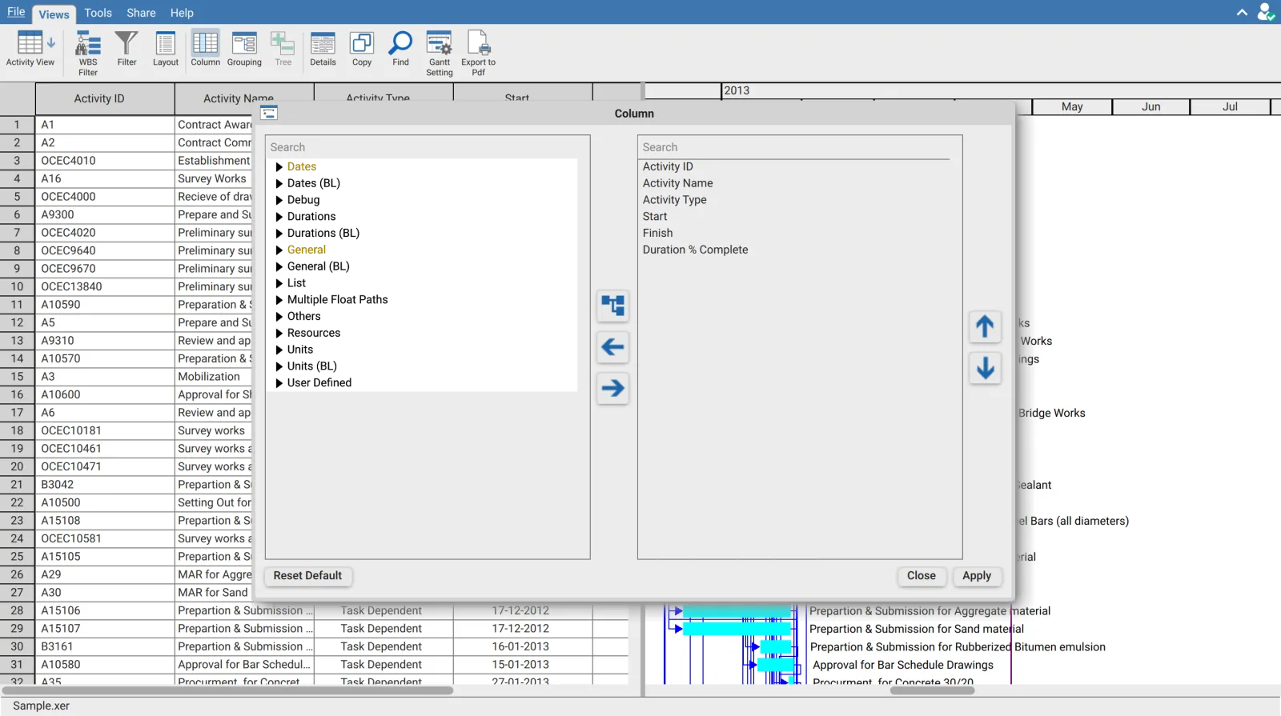Expand the Multiple Float Paths category
Screen dimensions: 1281x716
(279, 300)
